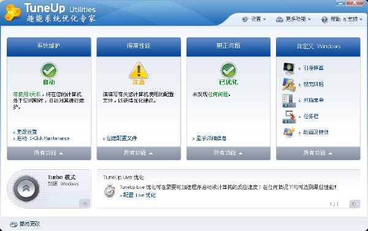The height and width of the screenshot is (231, 368).
Task: Click the 任务栏 icon
Action: click(x=289, y=117)
